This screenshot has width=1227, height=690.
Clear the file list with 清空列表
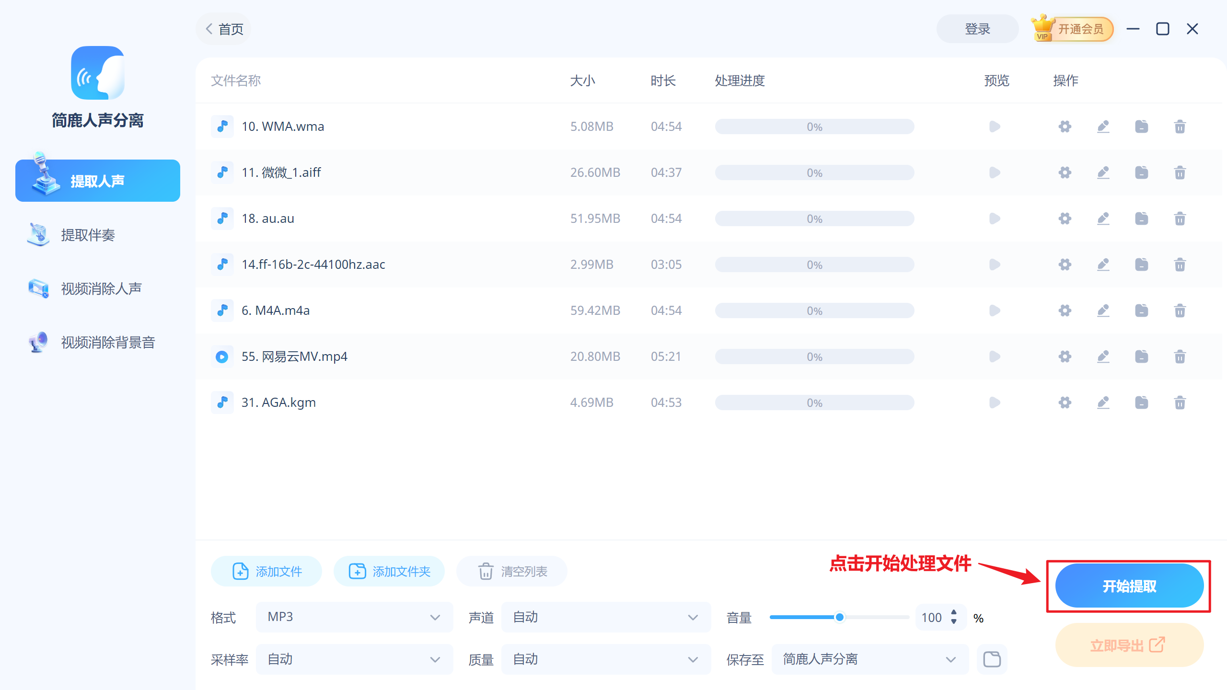[x=511, y=571]
